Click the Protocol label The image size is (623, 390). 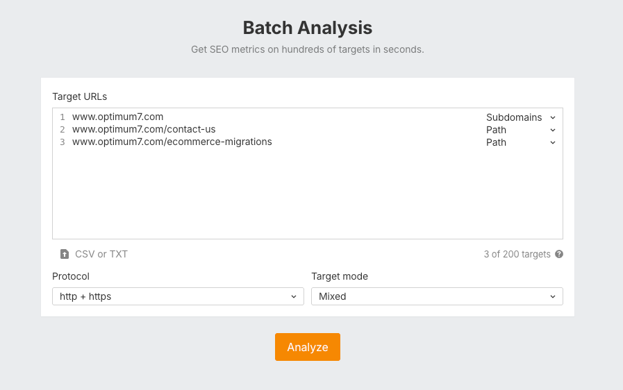pyautogui.click(x=71, y=276)
